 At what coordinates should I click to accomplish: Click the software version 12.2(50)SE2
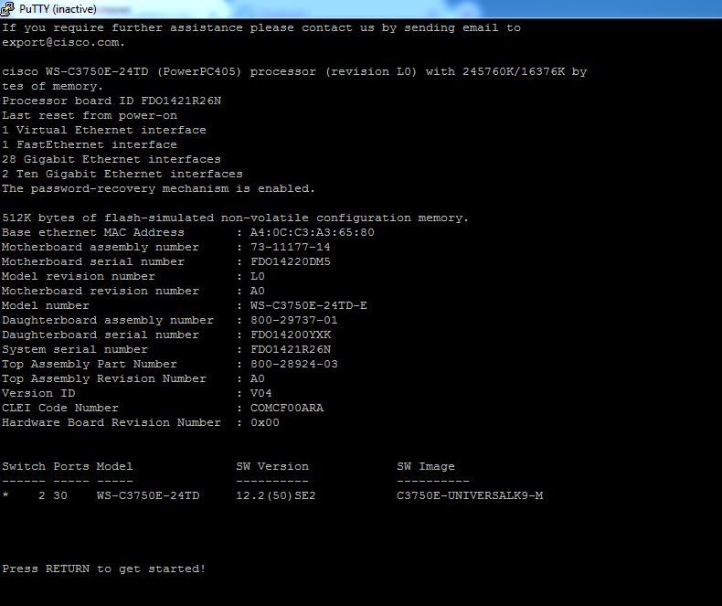tap(276, 496)
